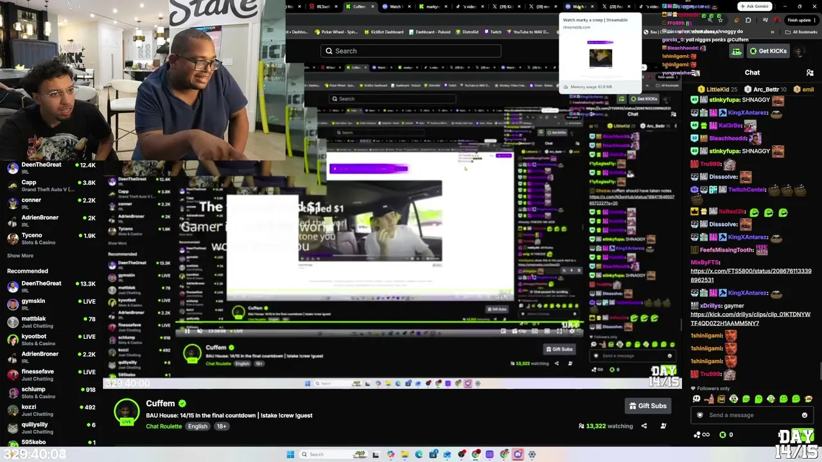Open gymskin recommended channel

click(x=51, y=304)
